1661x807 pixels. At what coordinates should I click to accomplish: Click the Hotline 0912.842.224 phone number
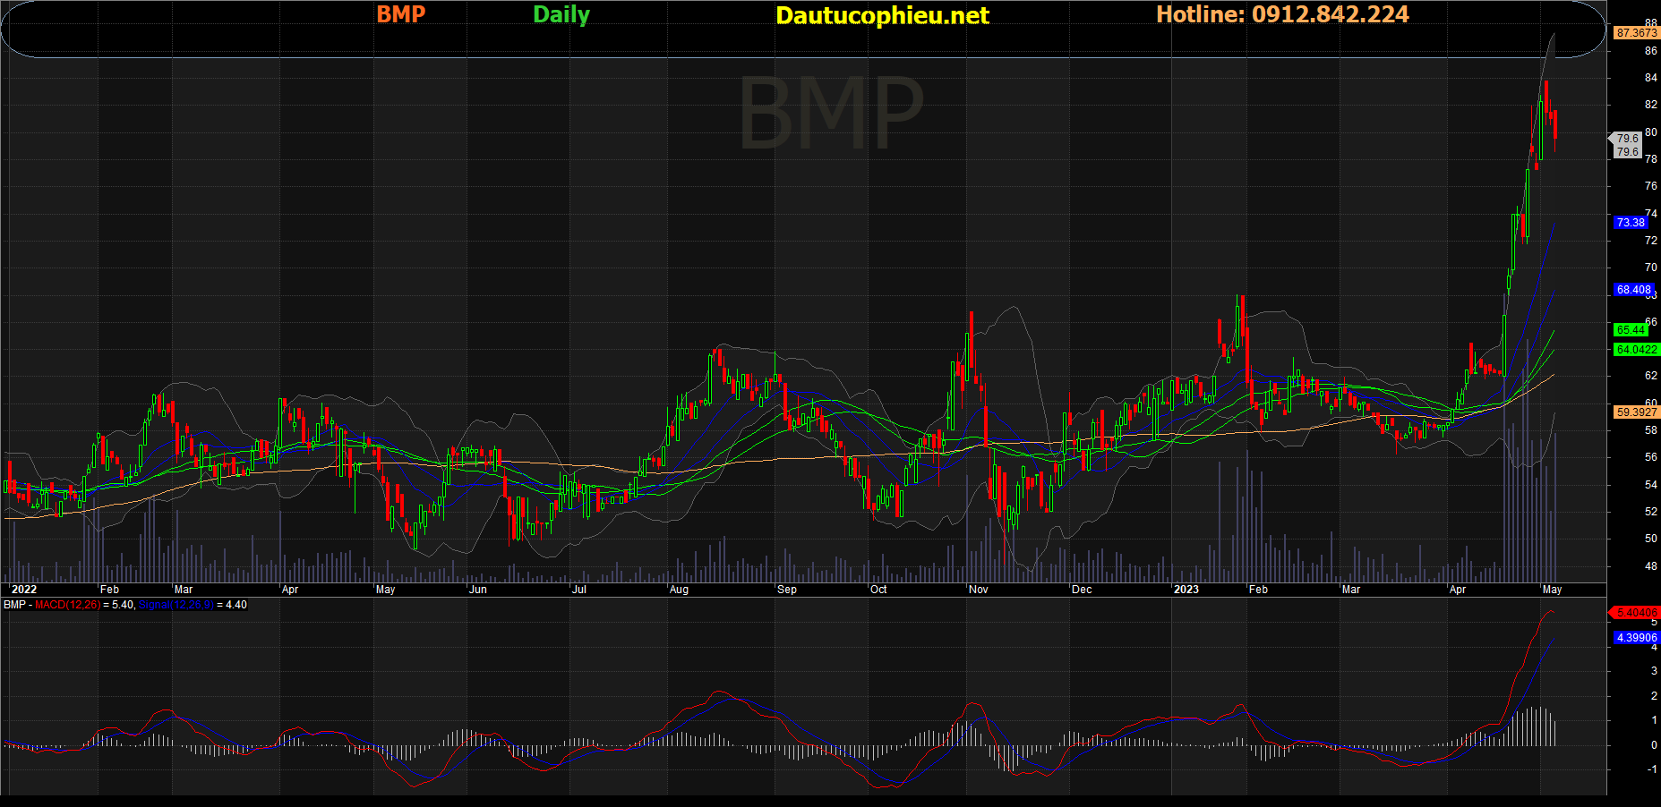click(x=1282, y=14)
